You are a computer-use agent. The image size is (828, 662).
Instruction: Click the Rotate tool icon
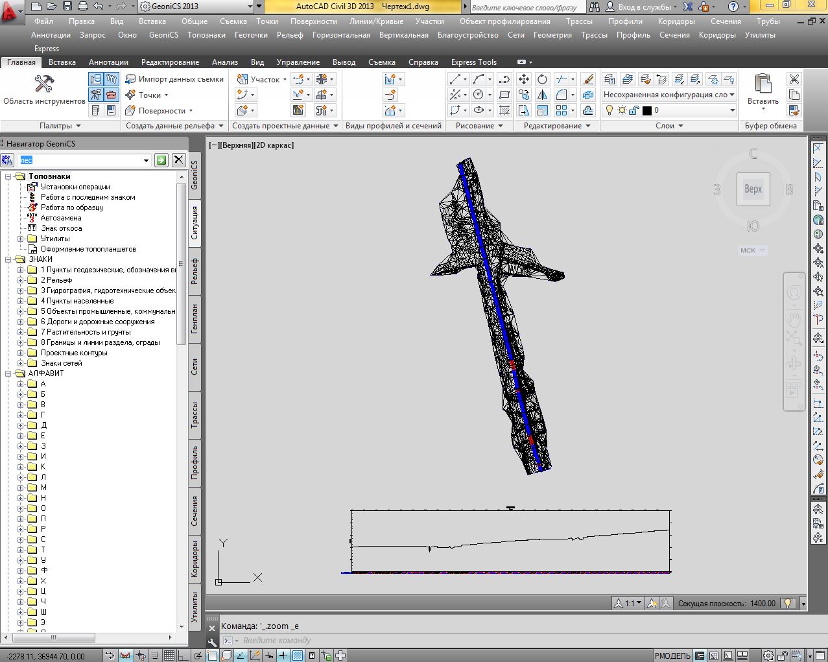tap(543, 79)
